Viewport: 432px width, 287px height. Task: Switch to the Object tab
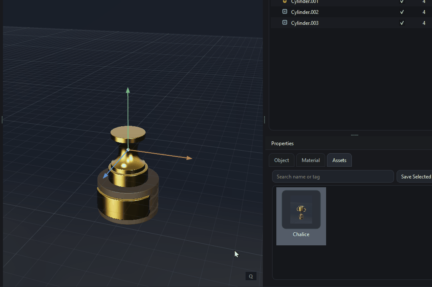tap(281, 160)
